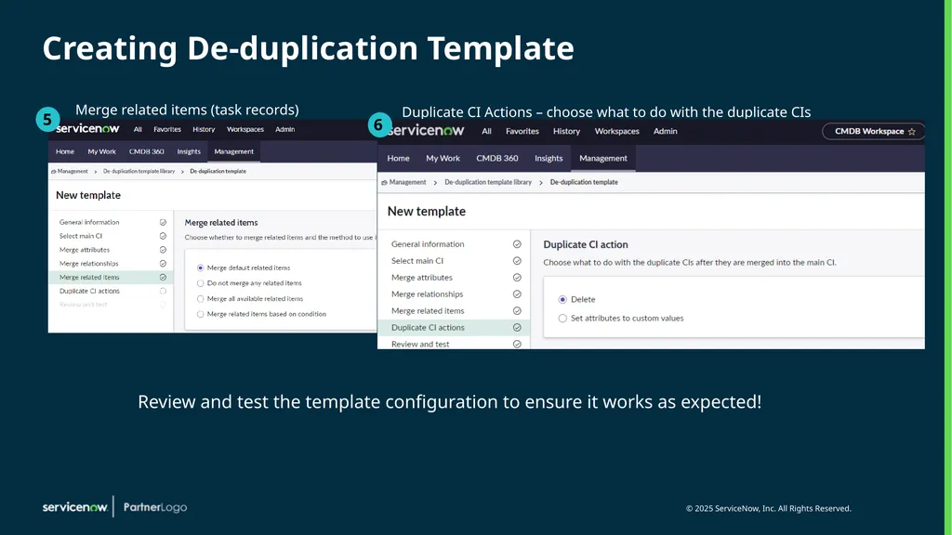Open the All menu in right screenshot

486,132
